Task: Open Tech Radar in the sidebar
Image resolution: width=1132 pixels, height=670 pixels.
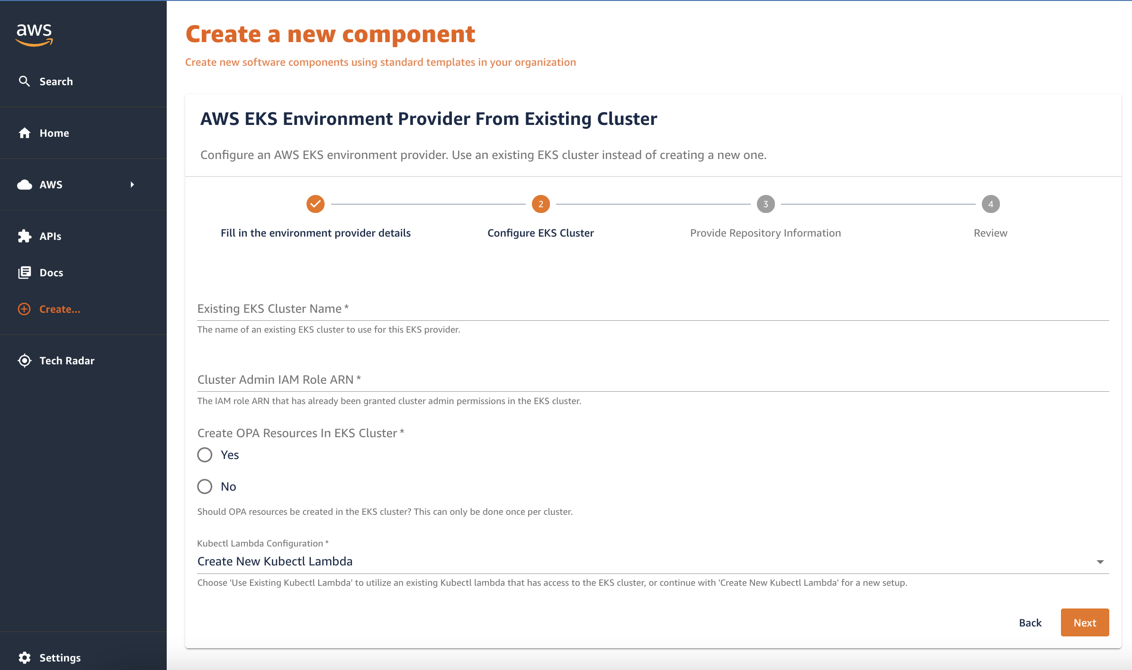Action: (x=83, y=361)
